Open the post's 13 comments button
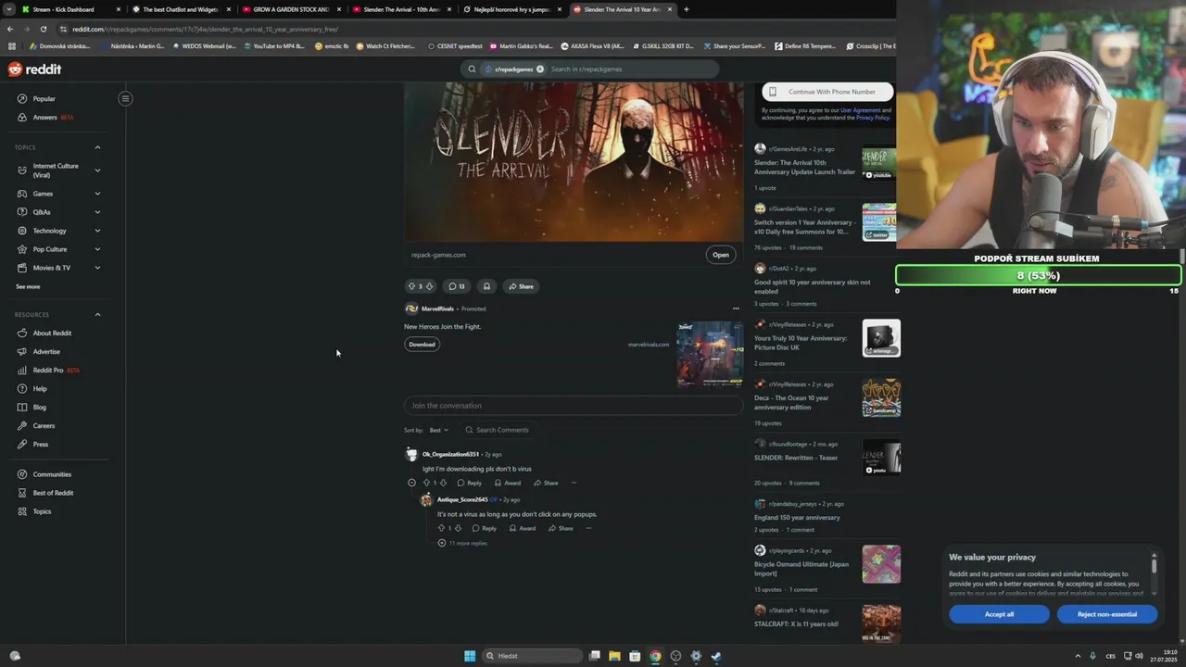 [457, 286]
